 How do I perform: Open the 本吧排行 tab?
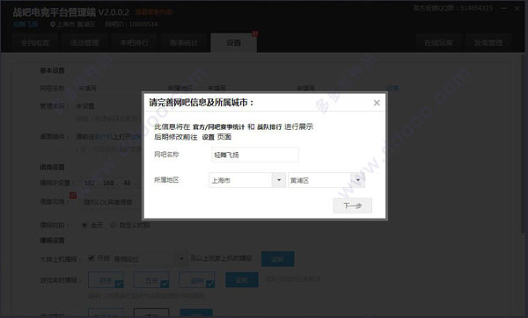point(134,43)
